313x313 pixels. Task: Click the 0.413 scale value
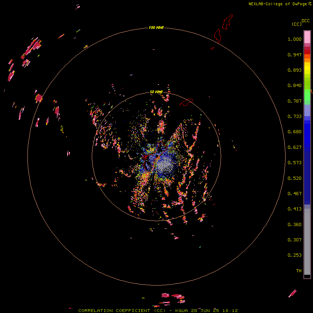click(x=295, y=209)
